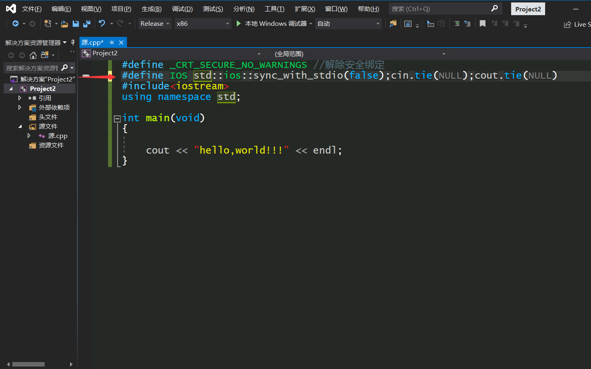Click the Navigate Backward arrow icon
Screen dimensions: 591x369
(x=16, y=24)
